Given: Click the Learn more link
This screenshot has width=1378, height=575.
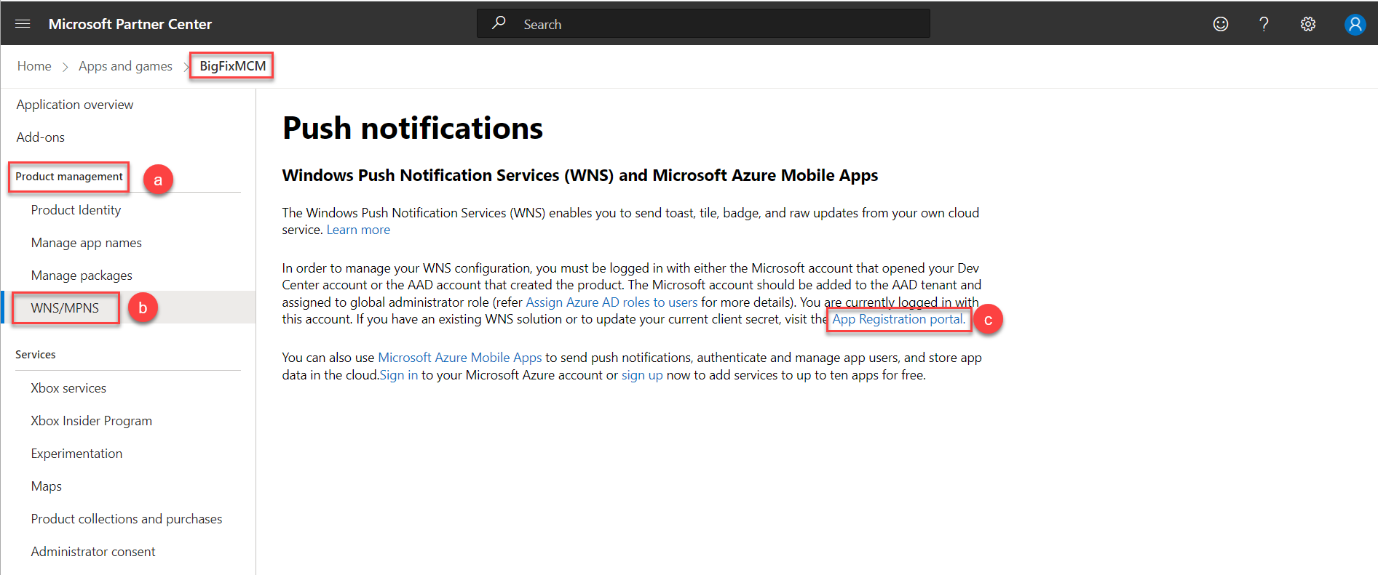Looking at the screenshot, I should [358, 230].
